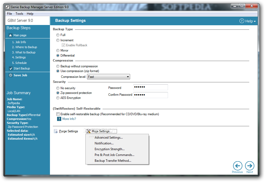Click the Purge Settings button label

point(68,131)
